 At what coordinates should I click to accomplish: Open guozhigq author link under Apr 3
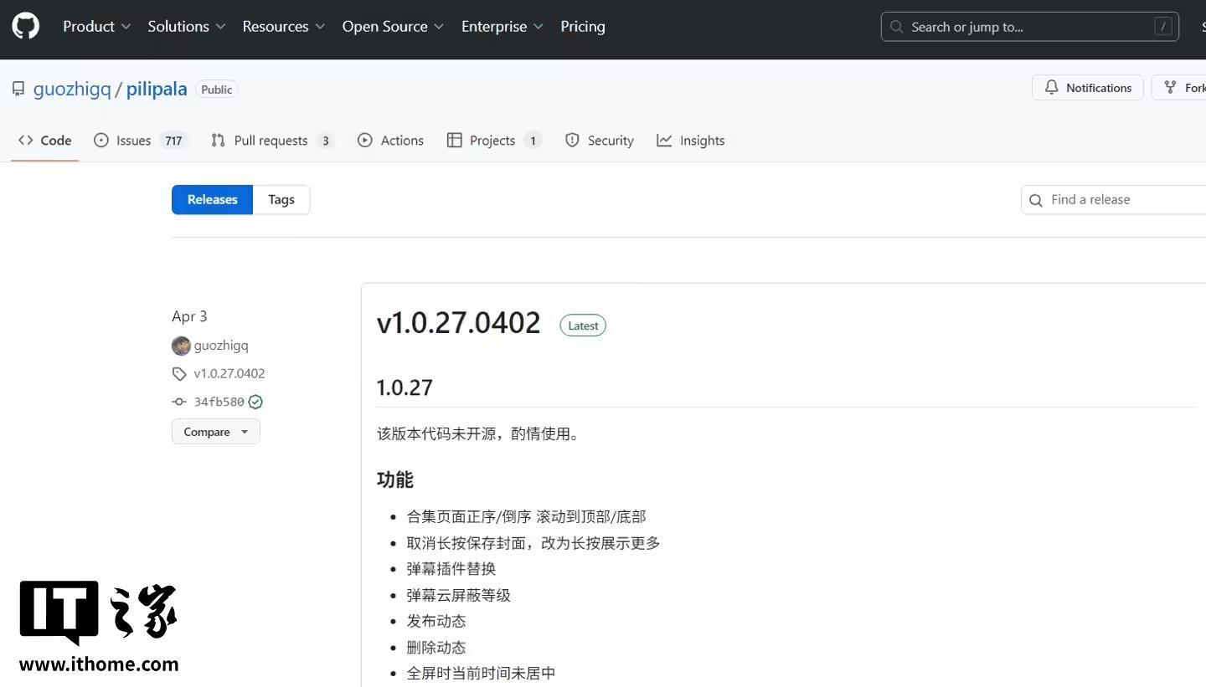point(221,345)
